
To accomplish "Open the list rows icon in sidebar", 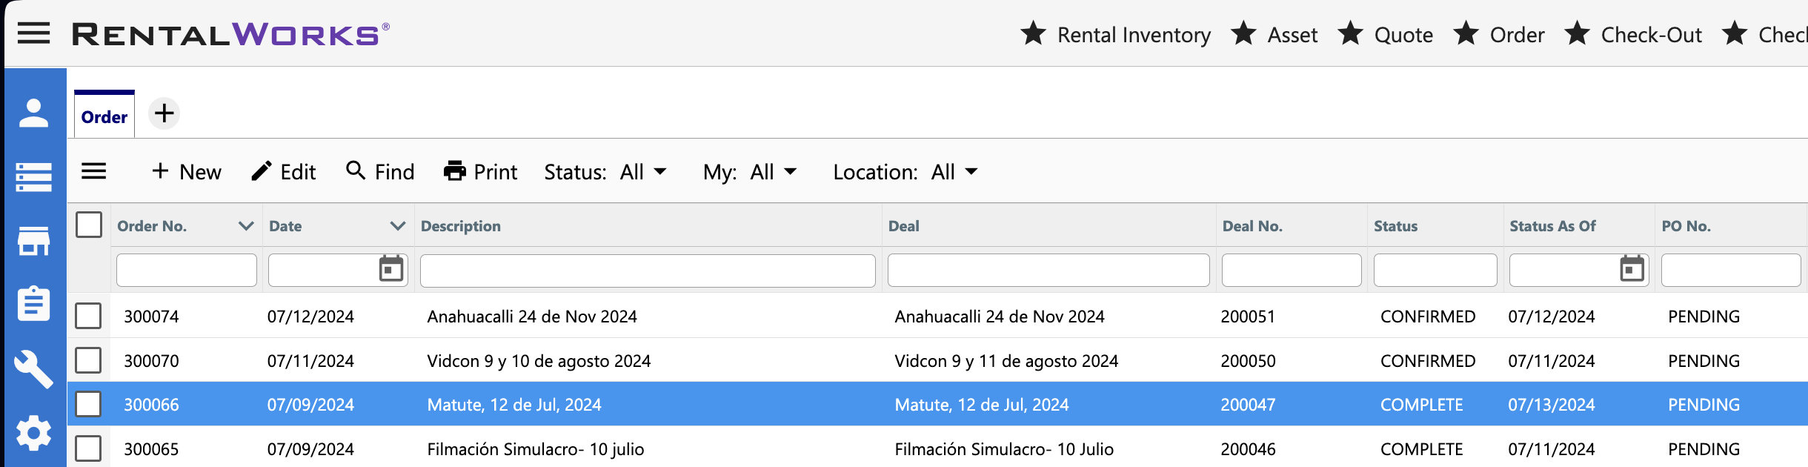I will [34, 177].
